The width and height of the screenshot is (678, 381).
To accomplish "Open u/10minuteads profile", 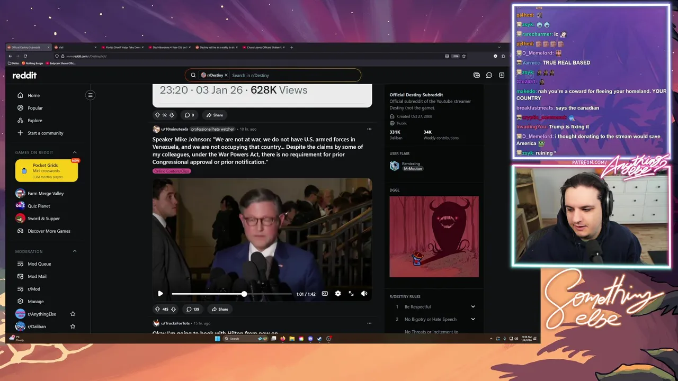I will 174,129.
